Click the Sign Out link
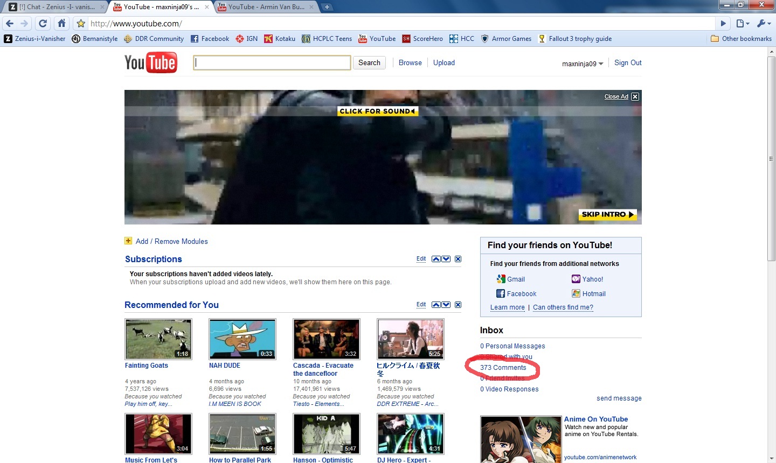 pyautogui.click(x=628, y=62)
